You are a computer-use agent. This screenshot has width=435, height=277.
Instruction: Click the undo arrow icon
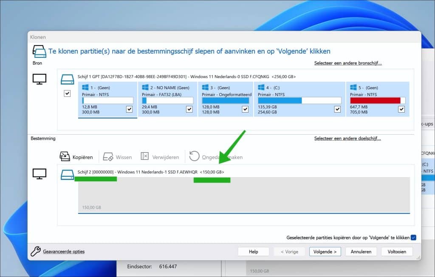[194, 156]
